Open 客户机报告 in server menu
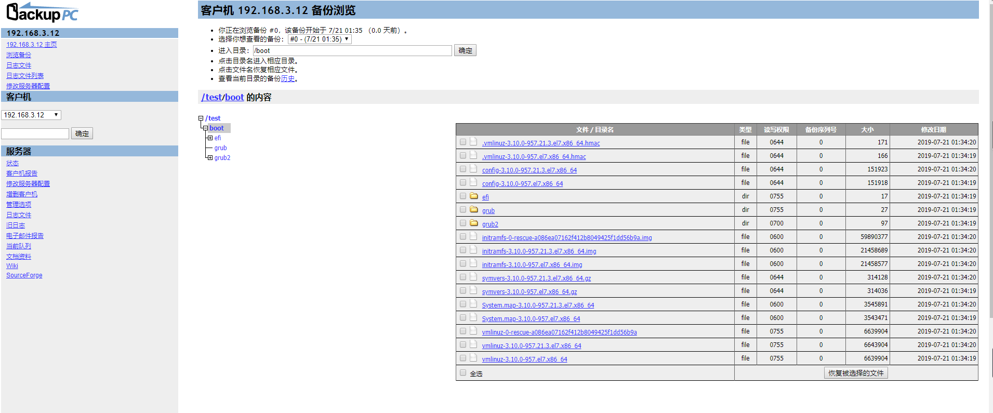This screenshot has width=993, height=413. pos(22,174)
